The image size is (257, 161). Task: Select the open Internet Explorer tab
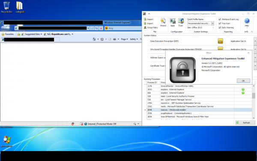[x=30, y=39]
